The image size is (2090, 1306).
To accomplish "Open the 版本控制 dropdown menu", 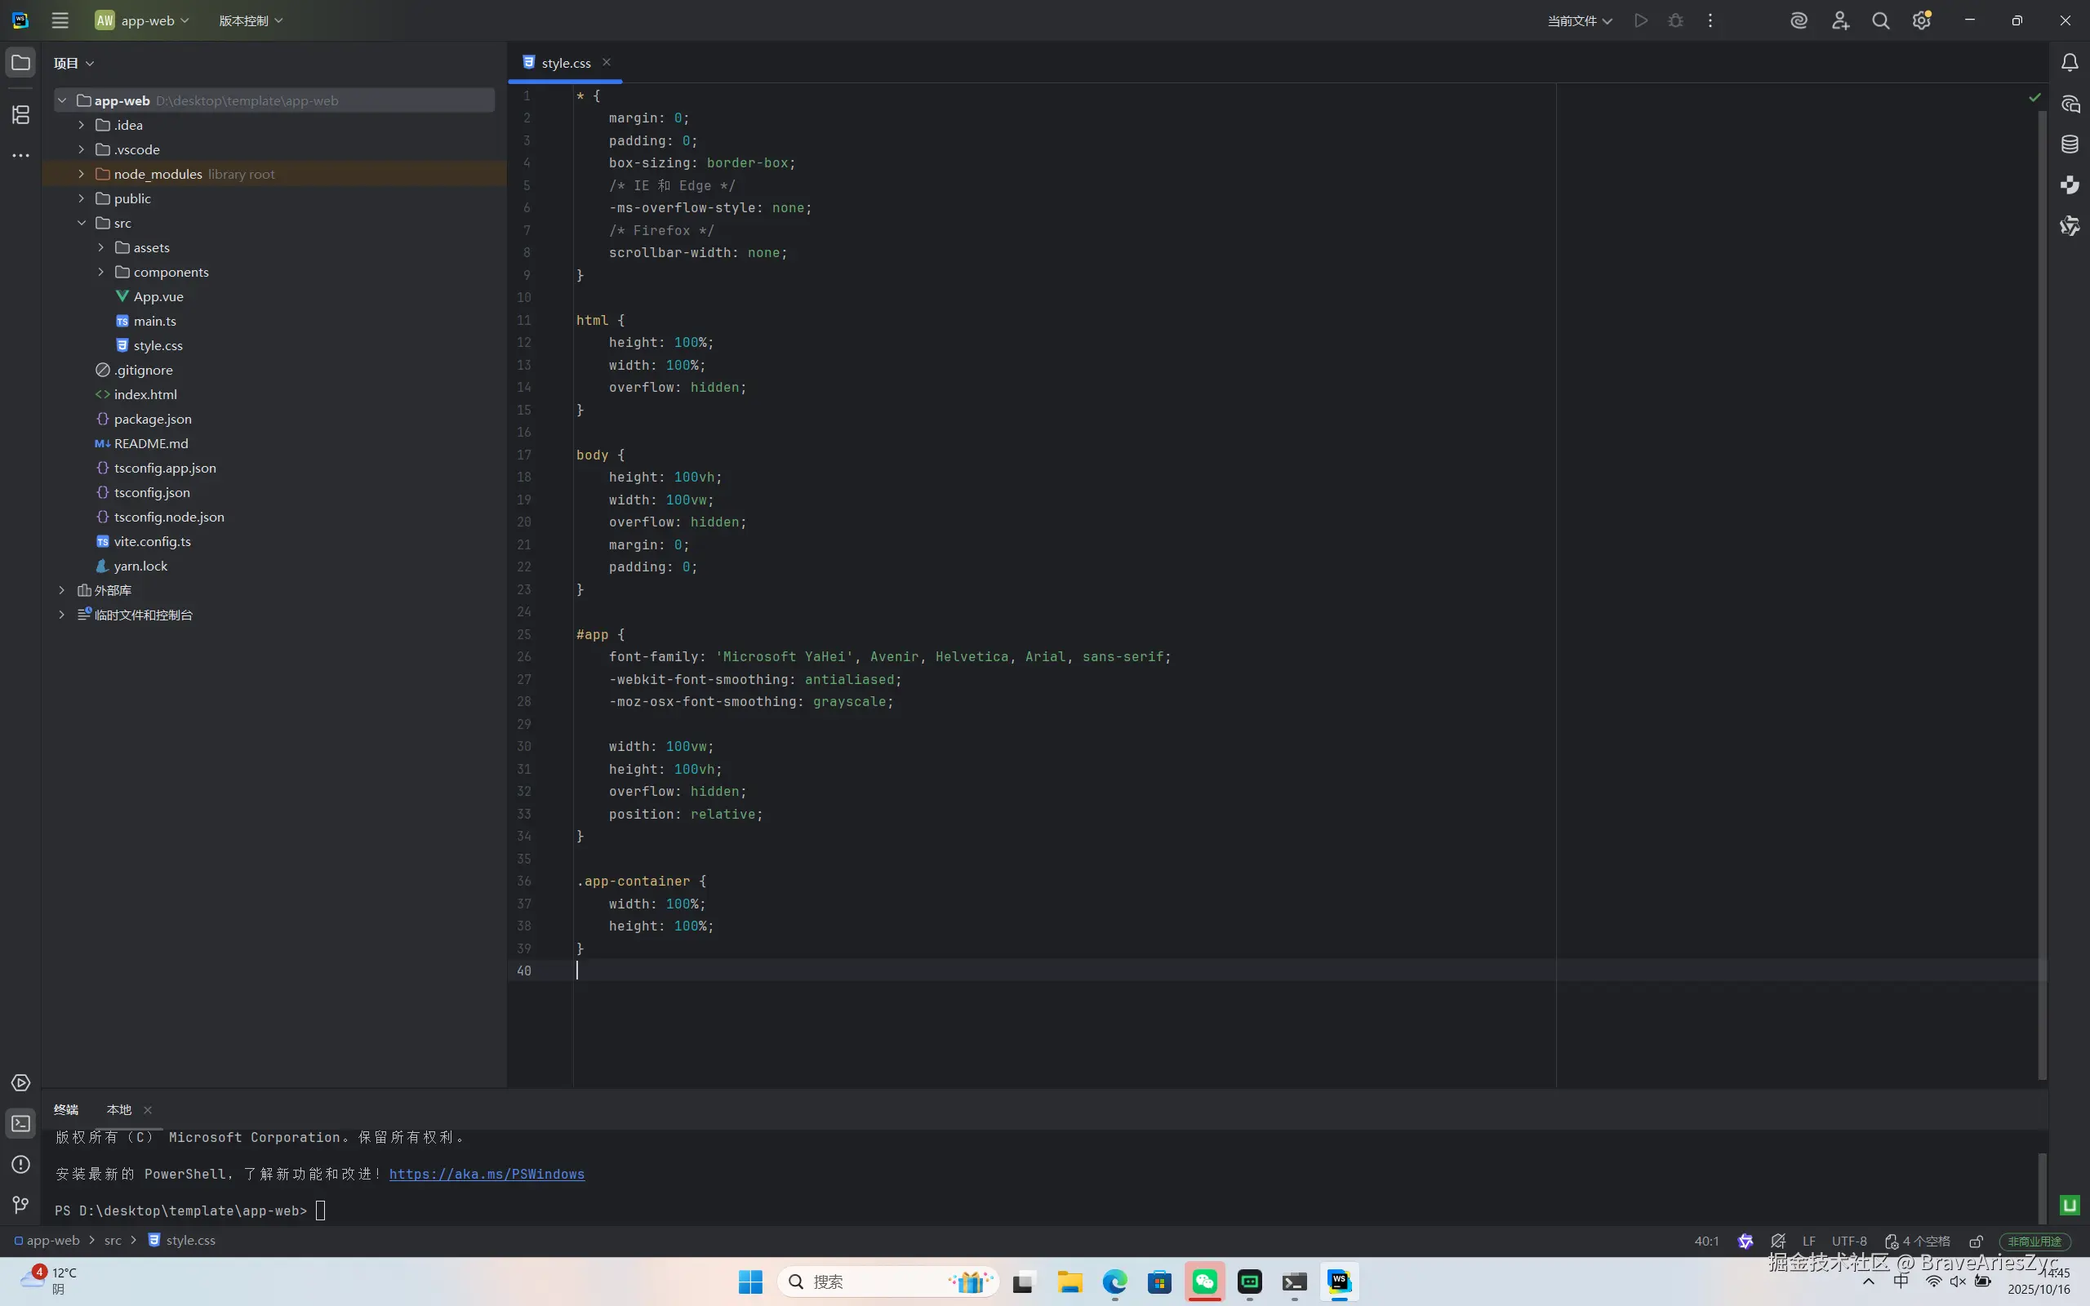I will [x=251, y=20].
